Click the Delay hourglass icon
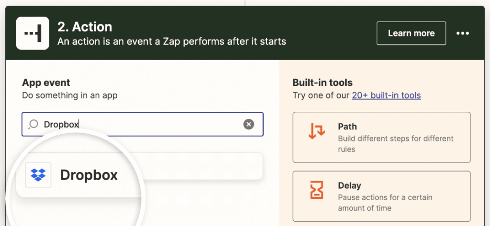Viewport: 490px width, 226px height. (x=316, y=190)
